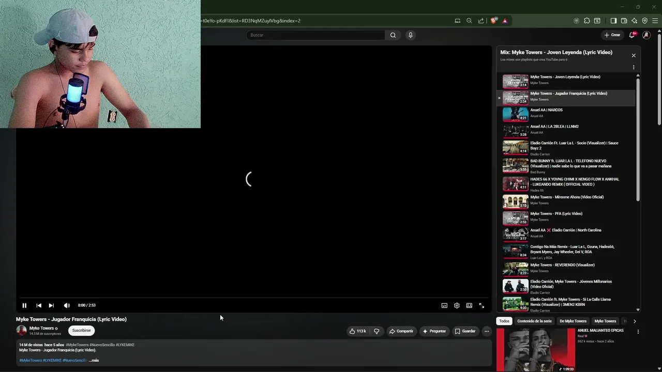Open the Brave Wallet icon
Viewport: 662px width, 372px height.
tap(624, 21)
